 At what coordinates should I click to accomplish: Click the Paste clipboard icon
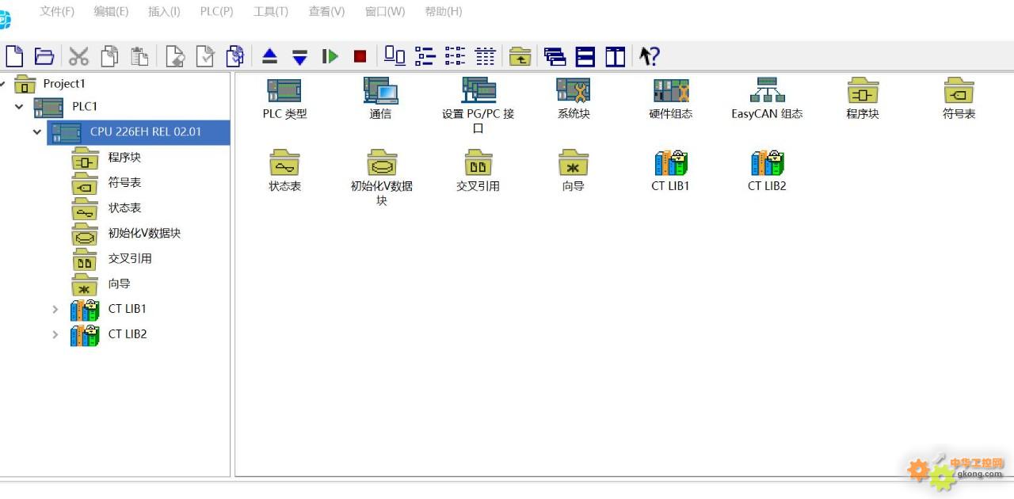pyautogui.click(x=139, y=56)
